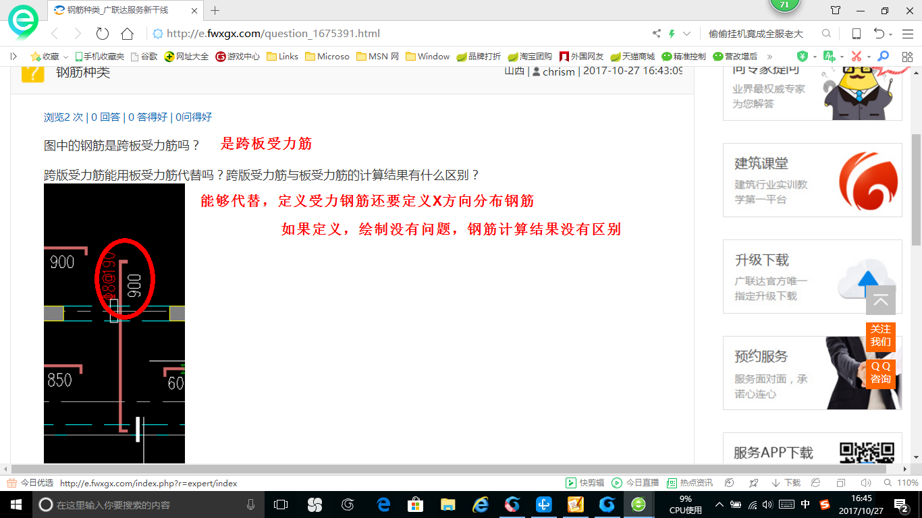Viewport: 922px width, 518px height.
Task: Click the browser back arrow
Action: [55, 34]
